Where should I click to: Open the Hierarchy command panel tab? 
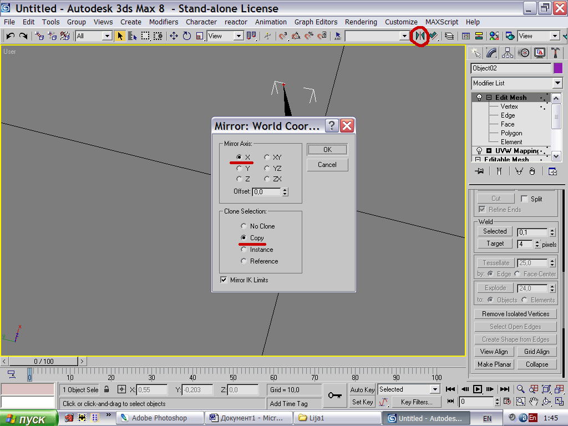(508, 53)
